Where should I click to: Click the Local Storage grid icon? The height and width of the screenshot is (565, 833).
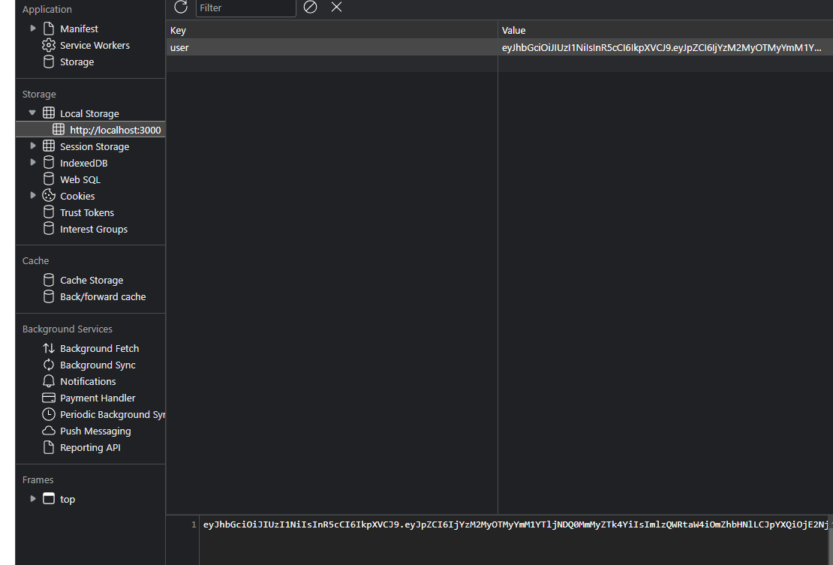click(48, 113)
